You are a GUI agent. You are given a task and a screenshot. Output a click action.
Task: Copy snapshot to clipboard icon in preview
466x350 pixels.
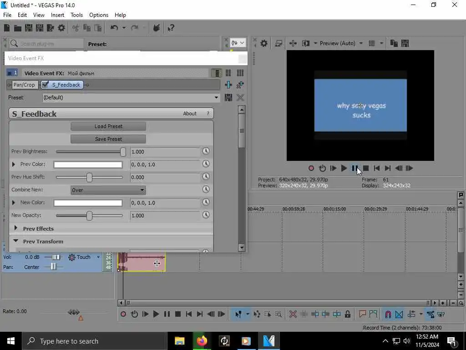point(394,43)
